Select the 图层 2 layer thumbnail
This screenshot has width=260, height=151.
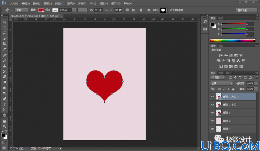tap(219, 121)
